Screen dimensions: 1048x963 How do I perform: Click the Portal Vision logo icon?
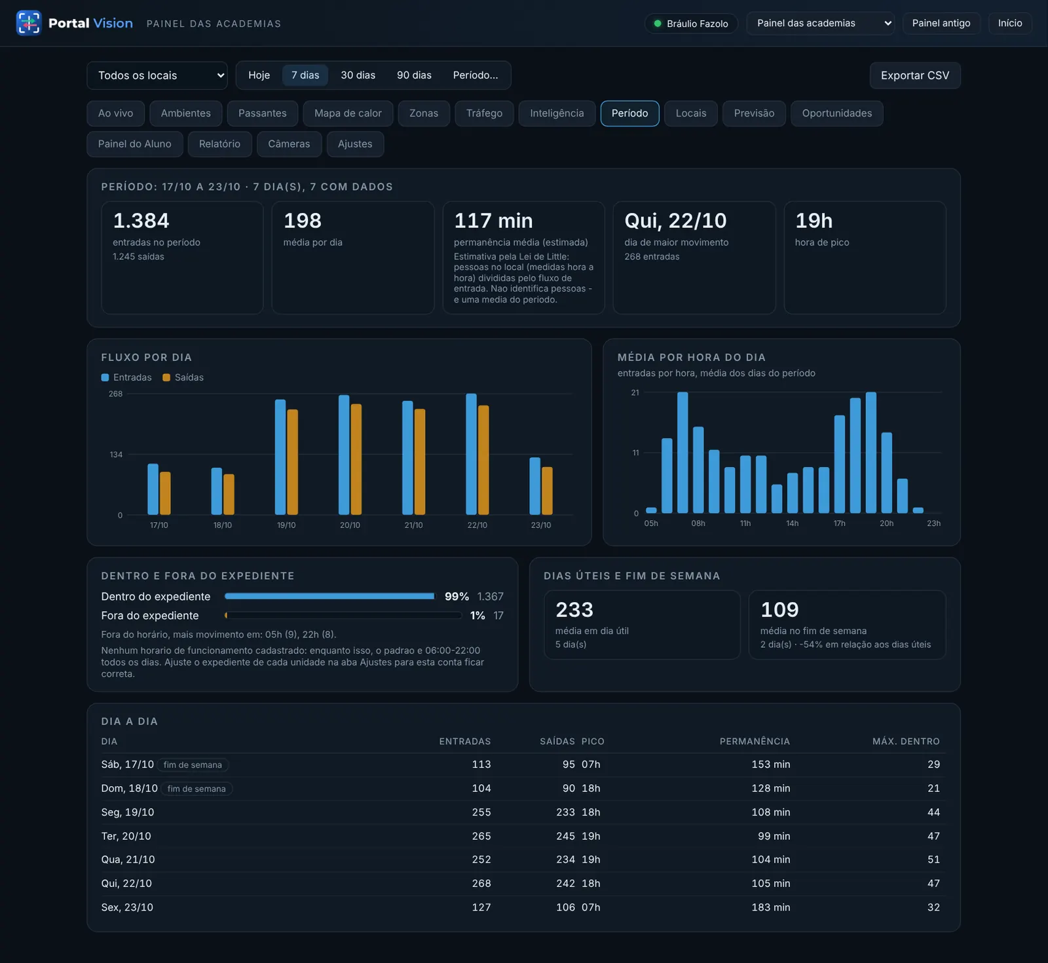tap(29, 23)
